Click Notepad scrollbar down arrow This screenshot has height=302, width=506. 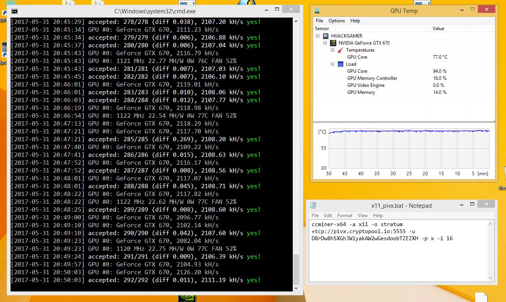[x=490, y=278]
